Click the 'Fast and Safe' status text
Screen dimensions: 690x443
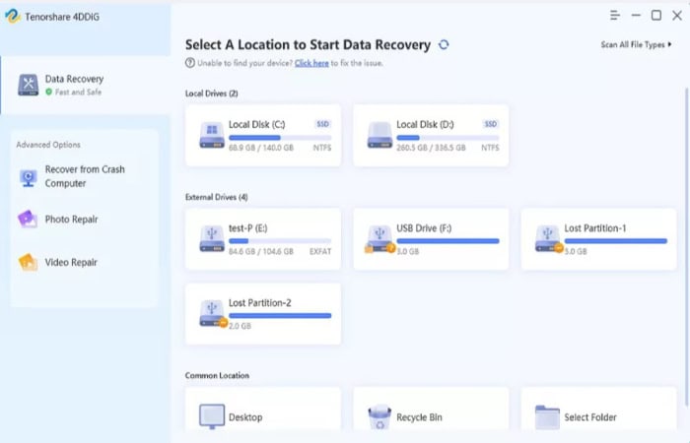78,92
